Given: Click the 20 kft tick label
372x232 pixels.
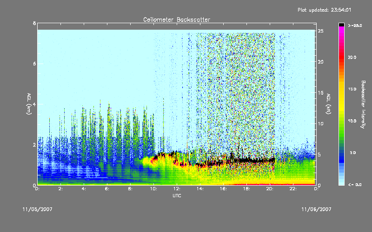Looking at the screenshot, I should tap(321, 62).
